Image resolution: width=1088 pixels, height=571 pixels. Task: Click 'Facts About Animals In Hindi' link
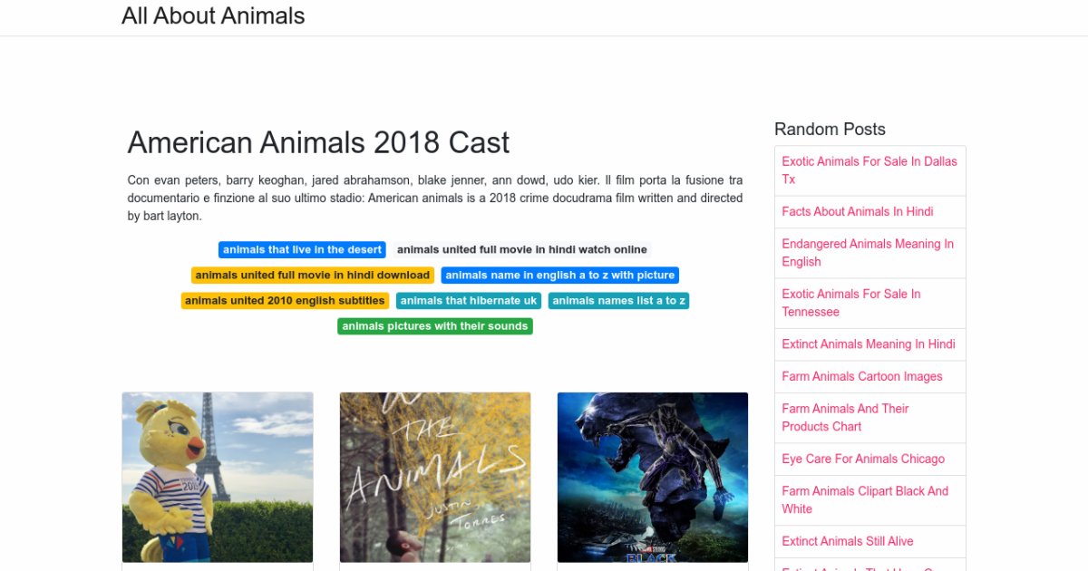tap(858, 212)
